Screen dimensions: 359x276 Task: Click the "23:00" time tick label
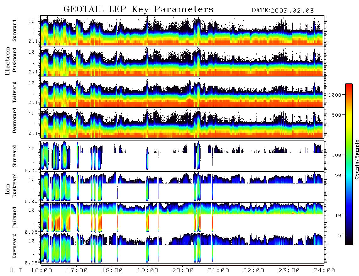tap(289, 271)
